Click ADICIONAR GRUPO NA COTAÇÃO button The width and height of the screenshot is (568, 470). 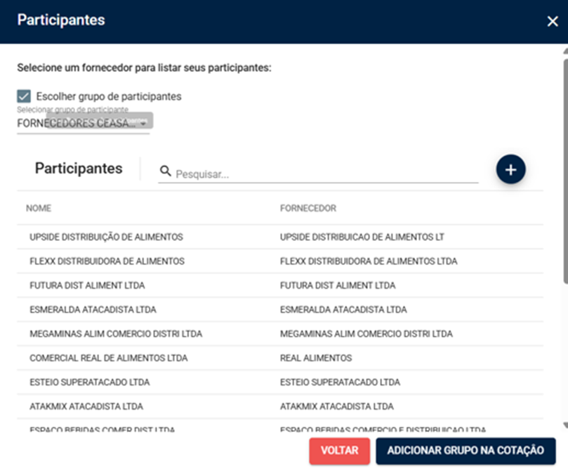pos(465,450)
